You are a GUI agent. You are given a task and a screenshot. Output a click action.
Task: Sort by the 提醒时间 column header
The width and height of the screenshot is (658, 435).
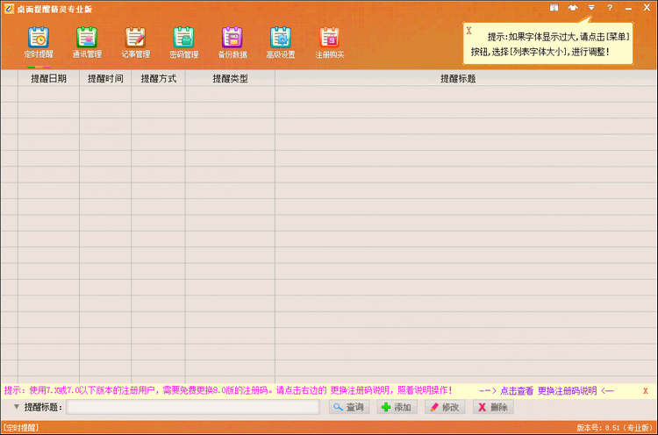pyautogui.click(x=105, y=78)
